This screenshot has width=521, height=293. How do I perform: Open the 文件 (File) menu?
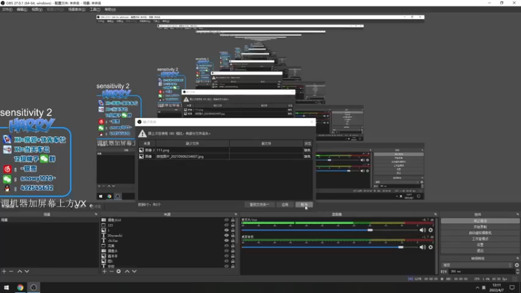click(x=7, y=9)
